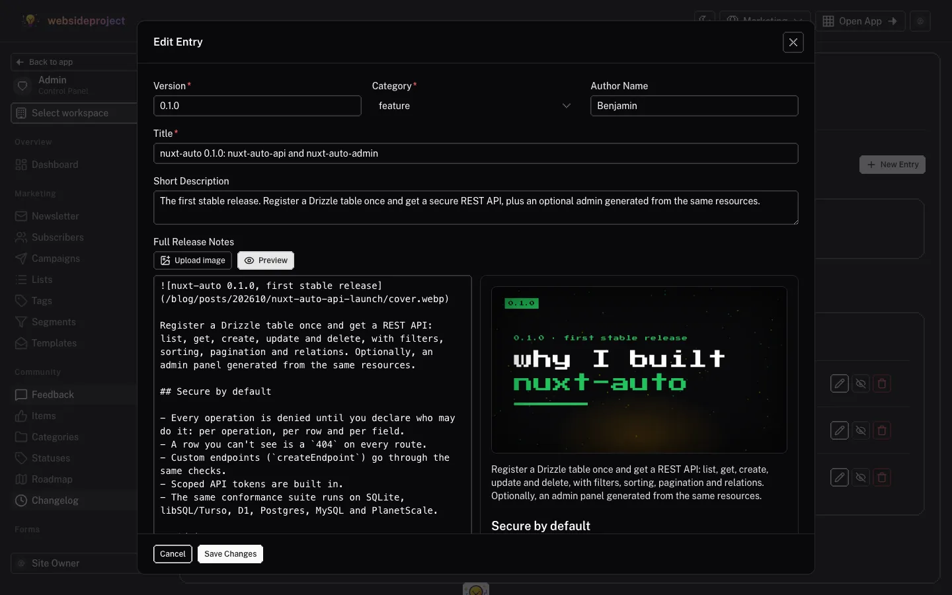Viewport: 952px width, 595px height.
Task: Click the New Entry button behind dialog
Action: tap(892, 165)
